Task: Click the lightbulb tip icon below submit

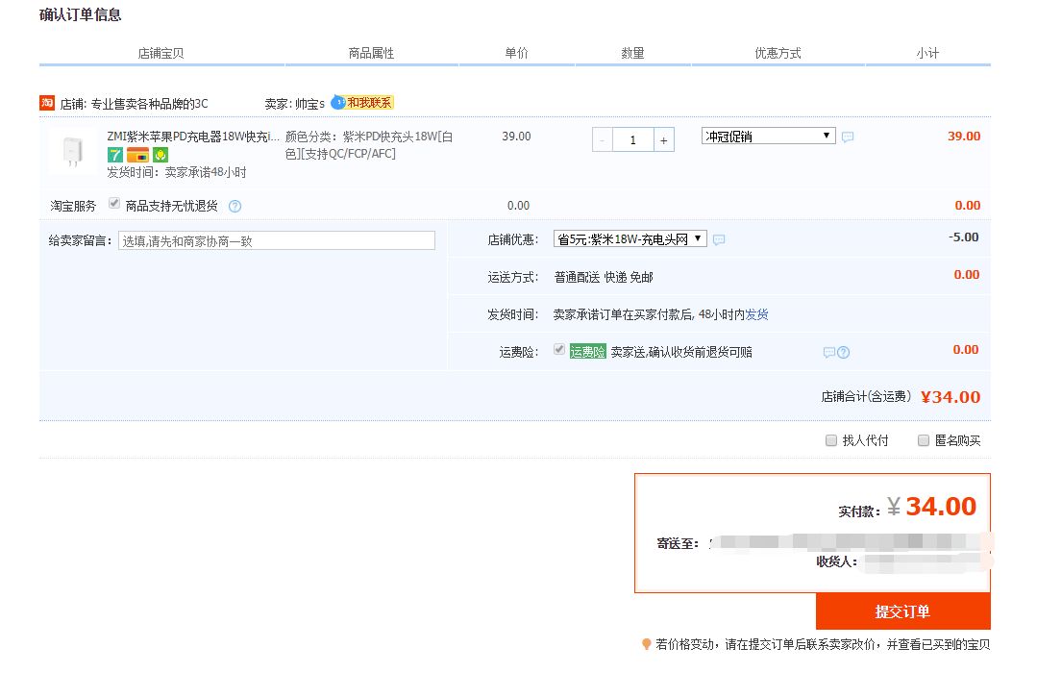Action: click(646, 644)
